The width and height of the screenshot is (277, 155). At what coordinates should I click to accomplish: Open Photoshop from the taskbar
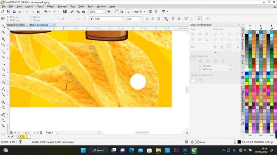[185, 150]
